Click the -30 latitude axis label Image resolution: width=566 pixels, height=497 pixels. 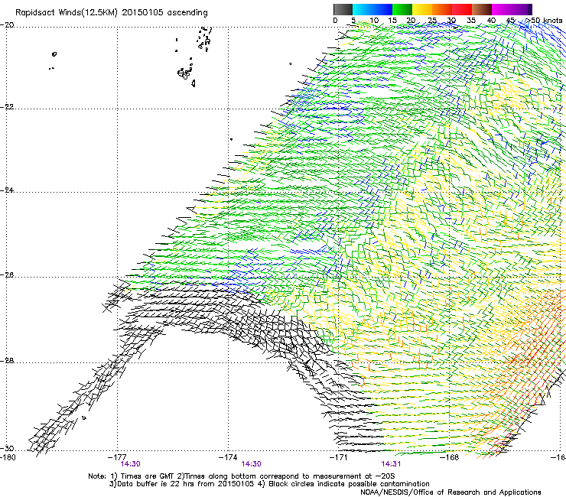click(7, 448)
